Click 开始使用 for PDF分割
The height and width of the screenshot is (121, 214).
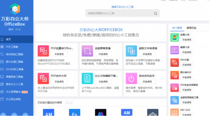187,65
